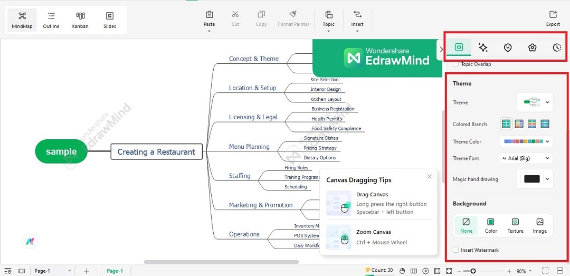Click the Topic insert icon

pyautogui.click(x=329, y=15)
